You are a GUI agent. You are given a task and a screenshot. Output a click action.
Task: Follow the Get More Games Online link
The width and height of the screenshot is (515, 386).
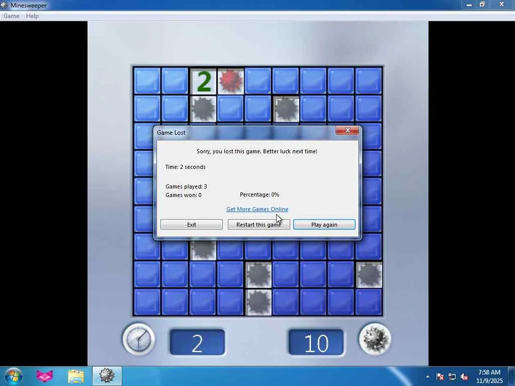point(257,209)
